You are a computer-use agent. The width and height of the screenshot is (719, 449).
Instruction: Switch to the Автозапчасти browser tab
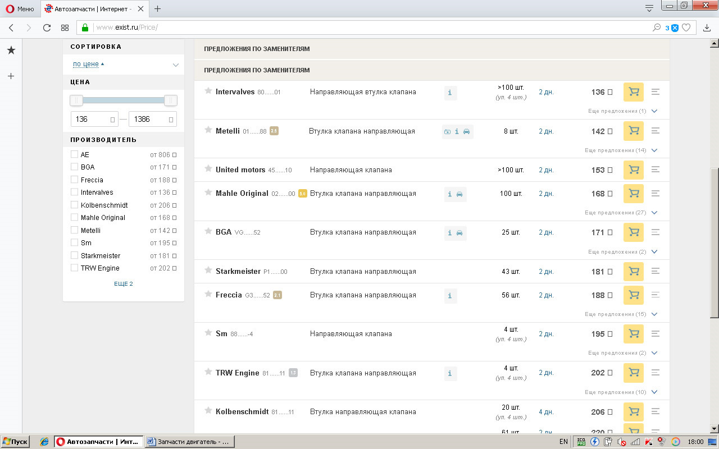[x=94, y=8]
